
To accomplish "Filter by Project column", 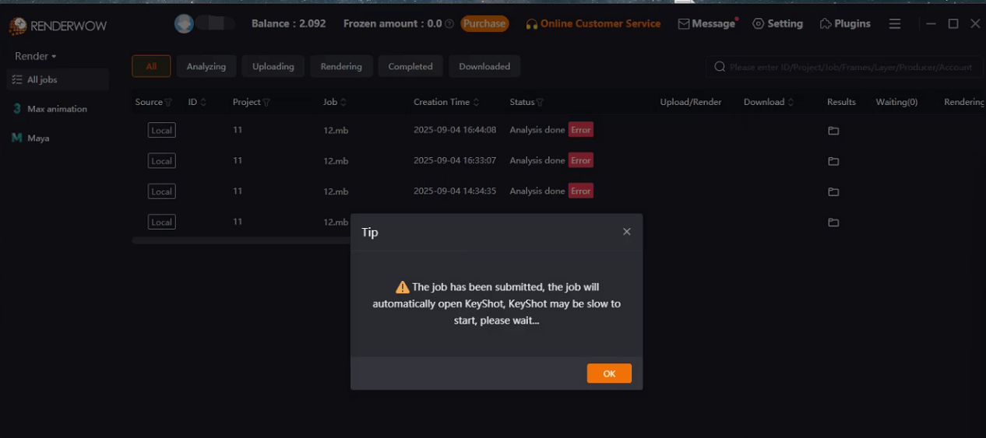I will 266,103.
